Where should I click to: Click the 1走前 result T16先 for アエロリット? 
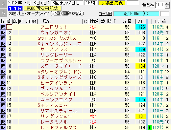158,27
